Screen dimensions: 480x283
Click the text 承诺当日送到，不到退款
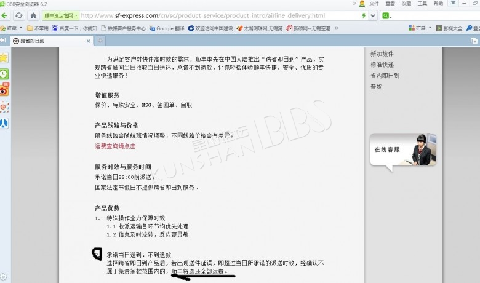pos(138,255)
